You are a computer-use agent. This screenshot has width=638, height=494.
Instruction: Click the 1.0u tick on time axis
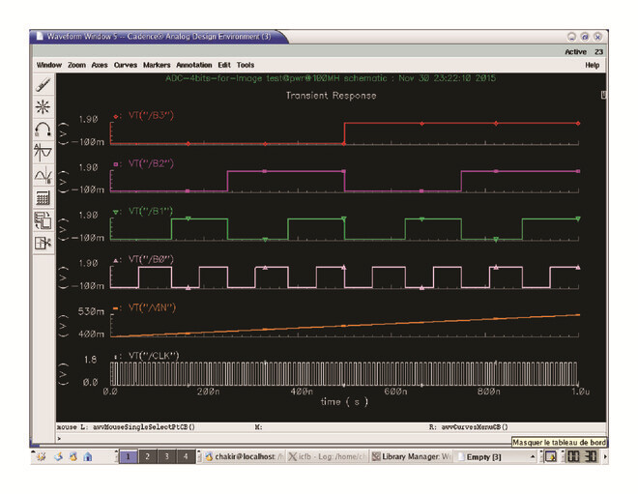581,392
